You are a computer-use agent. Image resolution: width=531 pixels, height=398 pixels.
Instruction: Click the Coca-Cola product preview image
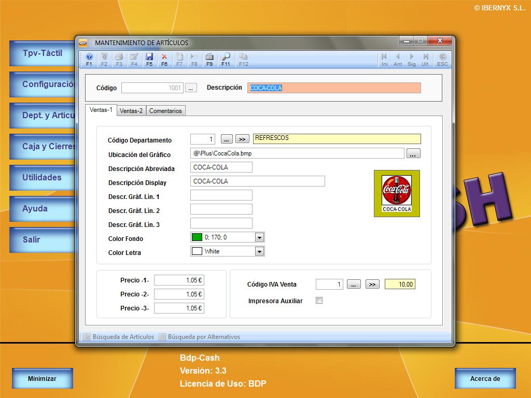coord(397,193)
